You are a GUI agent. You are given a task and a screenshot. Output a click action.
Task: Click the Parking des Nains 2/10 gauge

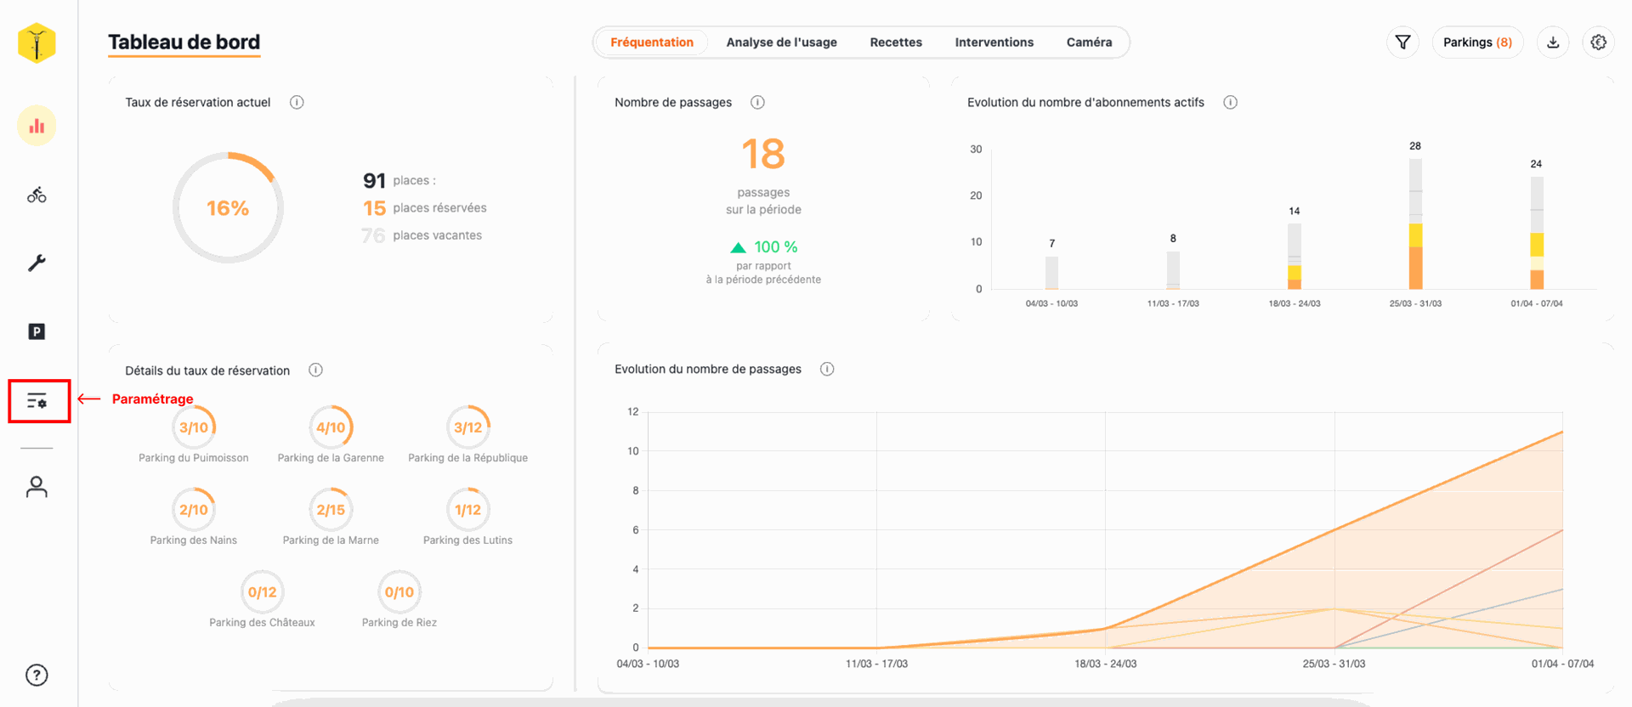coord(194,510)
